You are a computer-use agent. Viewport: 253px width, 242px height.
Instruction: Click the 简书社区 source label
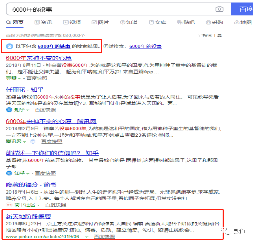tap(25, 205)
